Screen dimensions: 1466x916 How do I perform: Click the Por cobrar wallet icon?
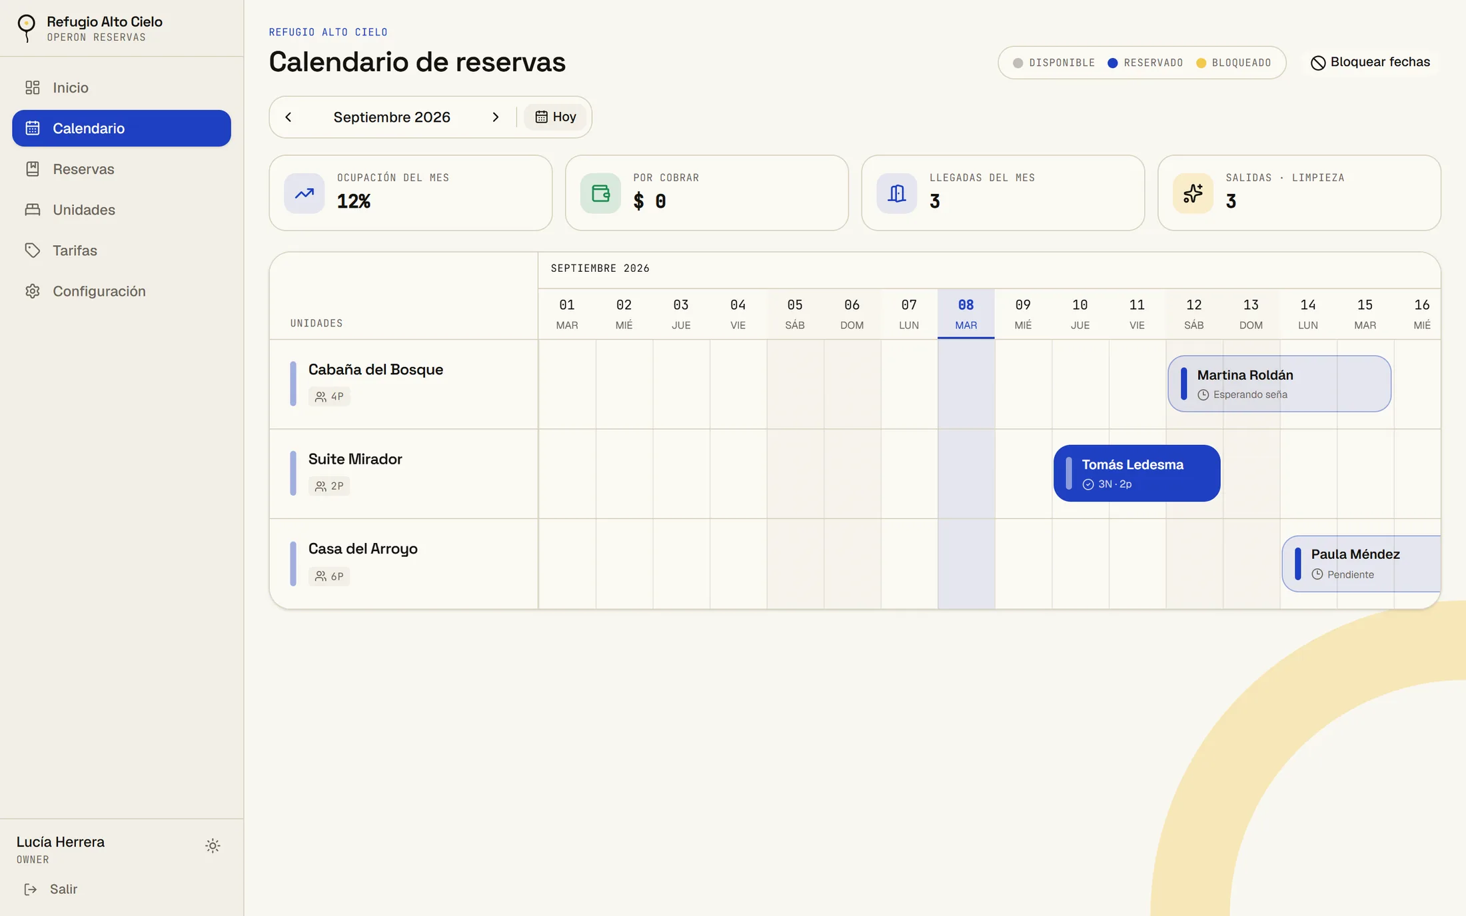pos(600,193)
